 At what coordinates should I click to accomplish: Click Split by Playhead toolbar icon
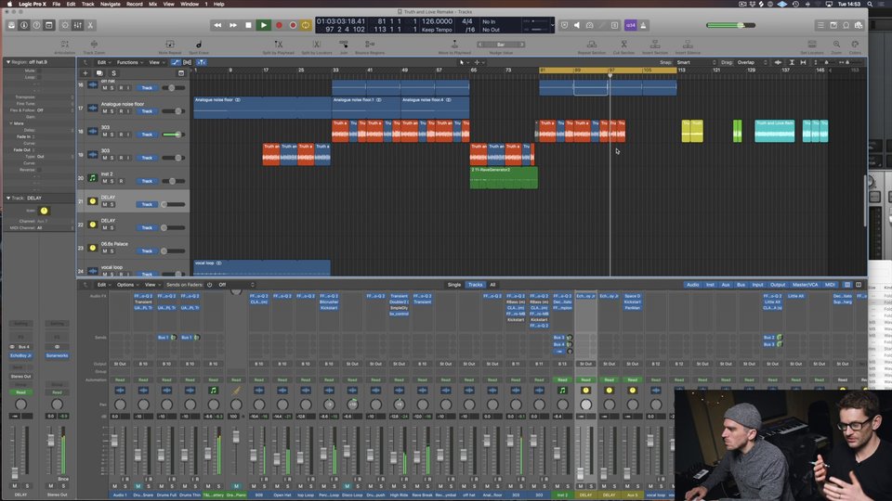point(278,45)
